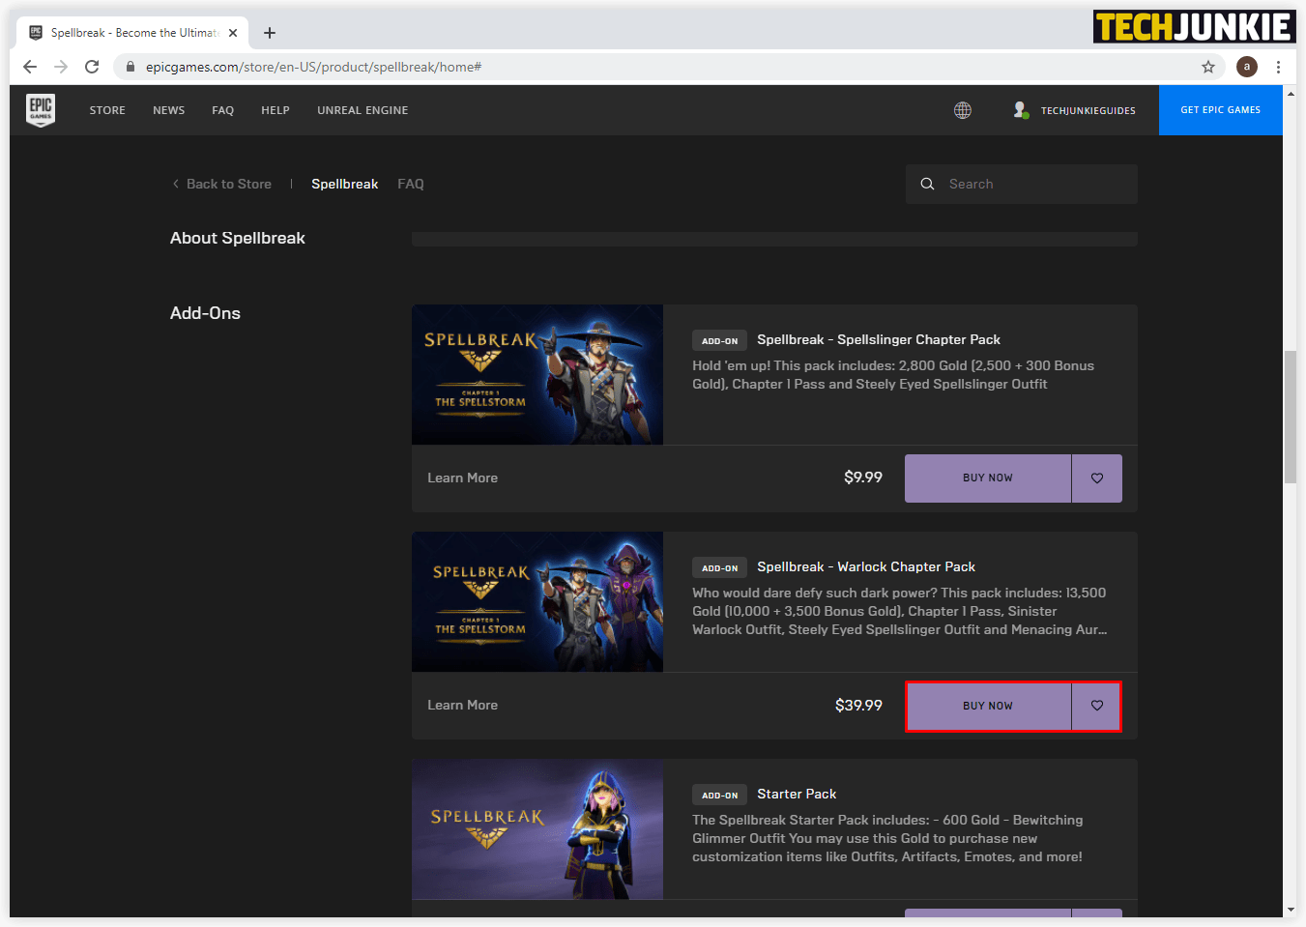Open the UNREAL ENGINE menu item
1306x927 pixels.
click(363, 110)
